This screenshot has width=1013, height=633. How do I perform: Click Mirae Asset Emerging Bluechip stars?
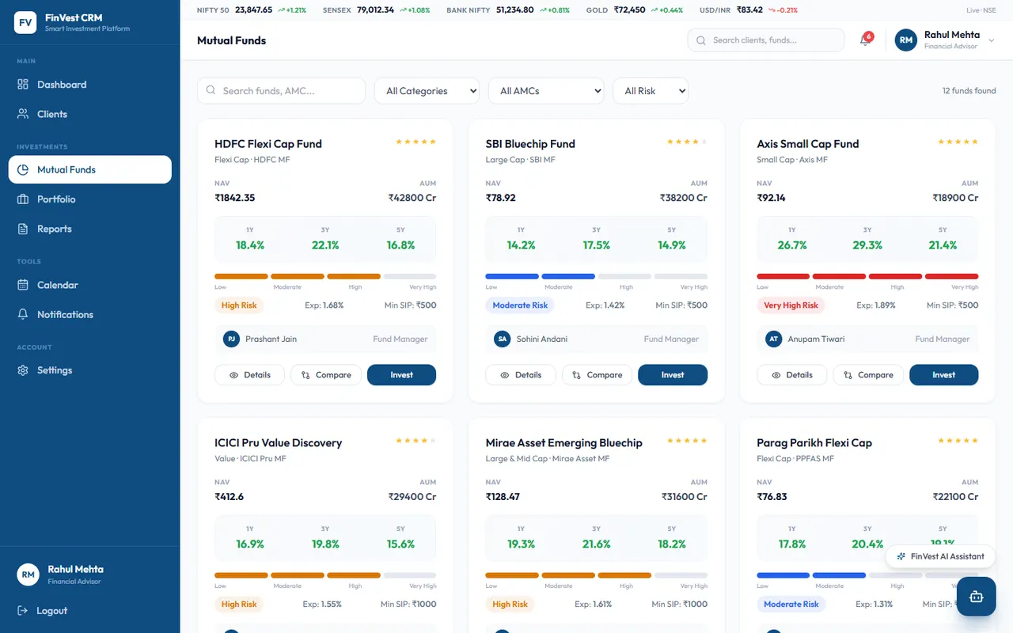click(687, 441)
